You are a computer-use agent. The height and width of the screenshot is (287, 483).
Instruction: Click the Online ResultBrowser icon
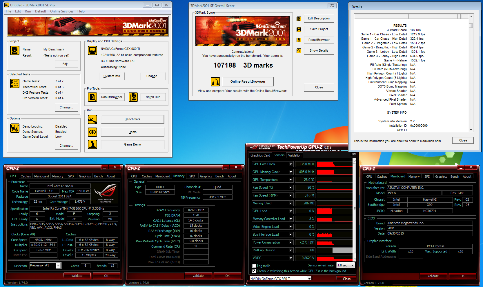(215, 82)
